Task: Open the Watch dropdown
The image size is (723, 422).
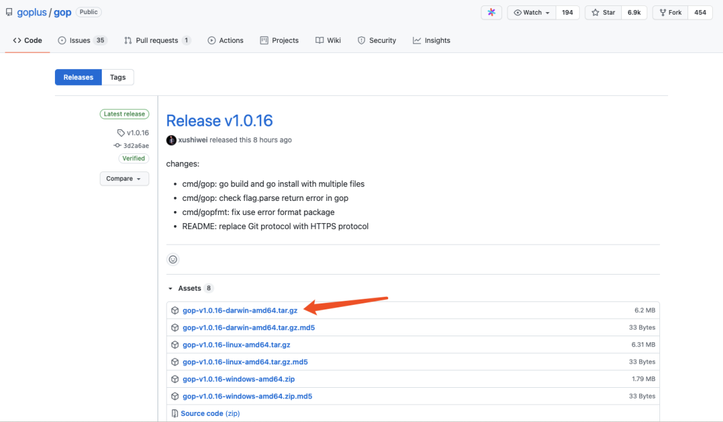Action: (532, 13)
